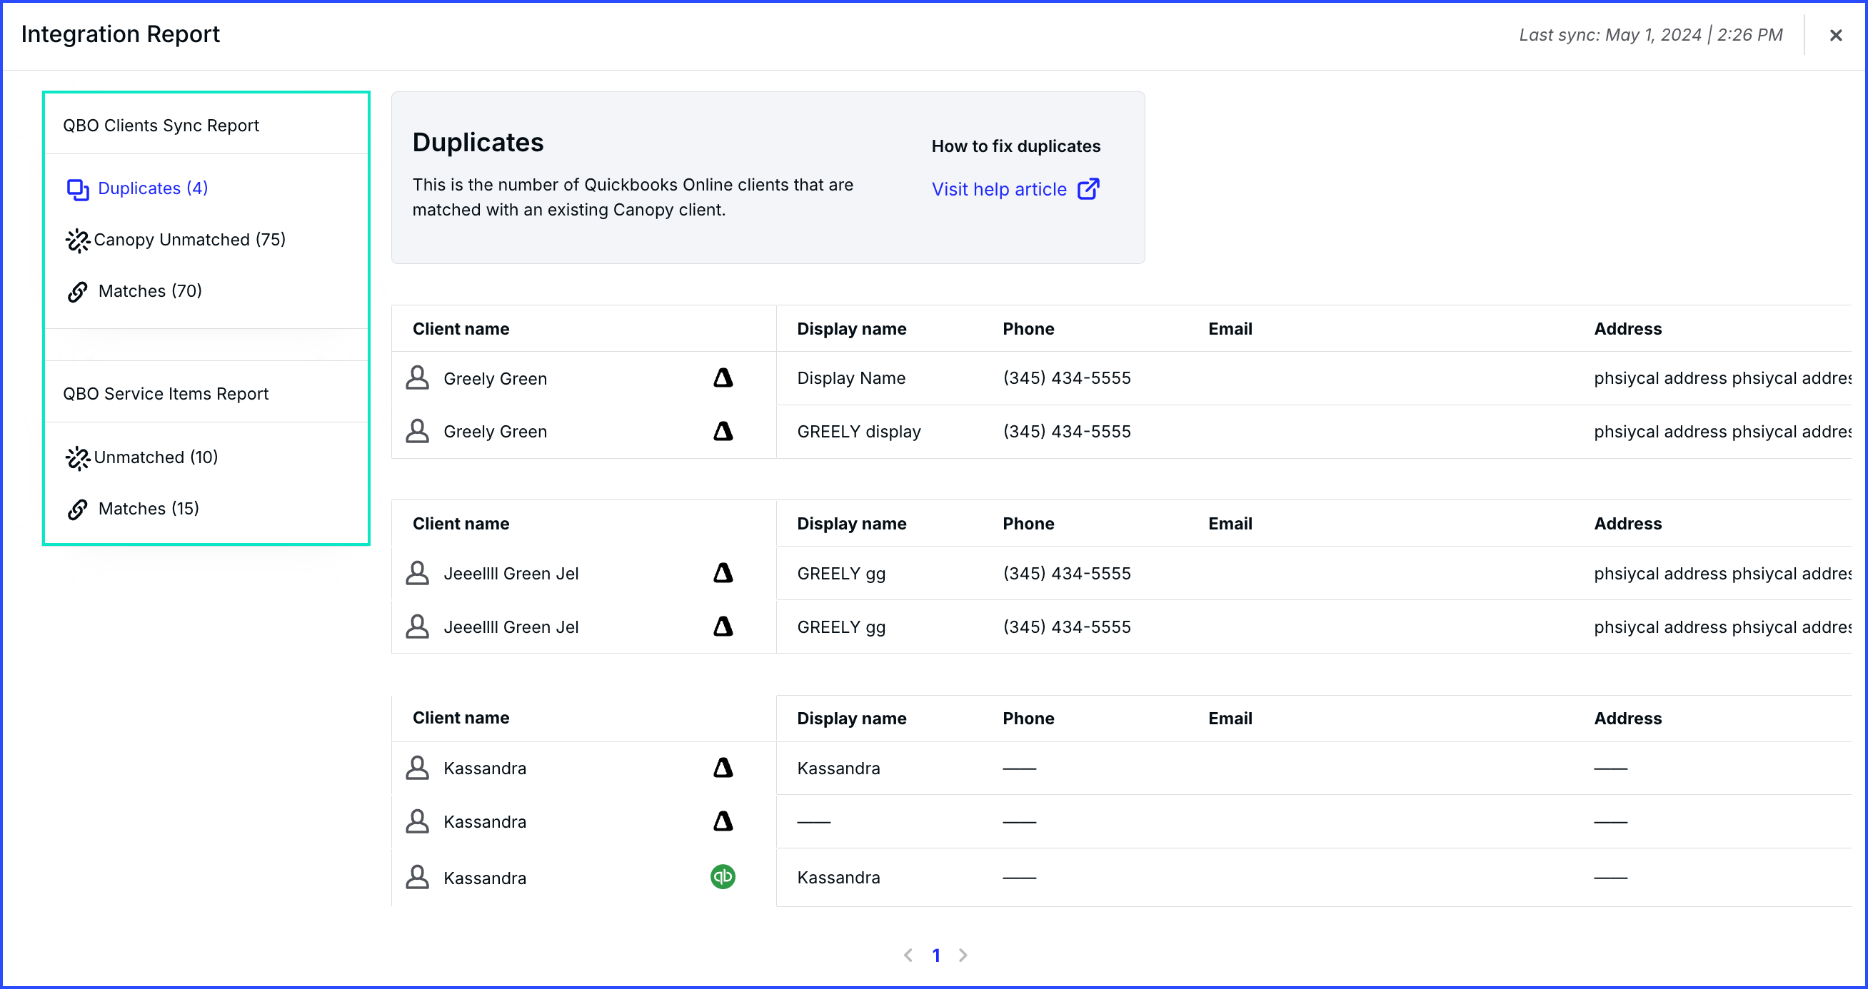Click broken link icon beside Unmatched (10)
Image resolution: width=1868 pixels, height=989 pixels.
click(78, 458)
